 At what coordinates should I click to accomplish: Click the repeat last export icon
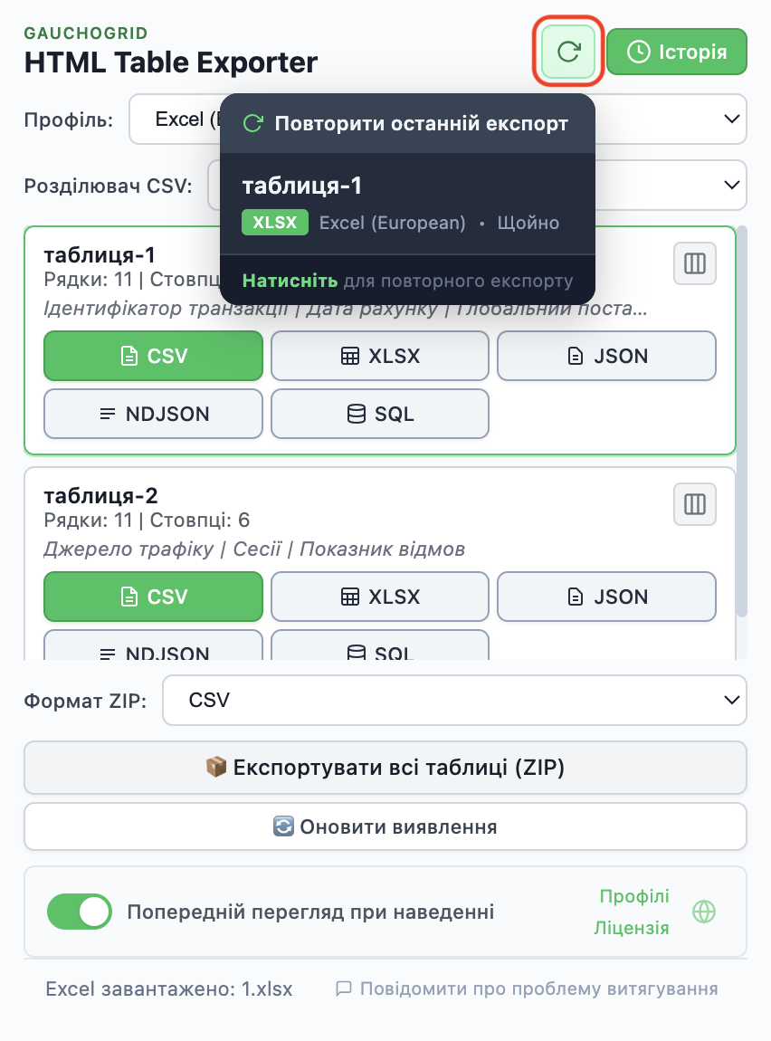[568, 52]
